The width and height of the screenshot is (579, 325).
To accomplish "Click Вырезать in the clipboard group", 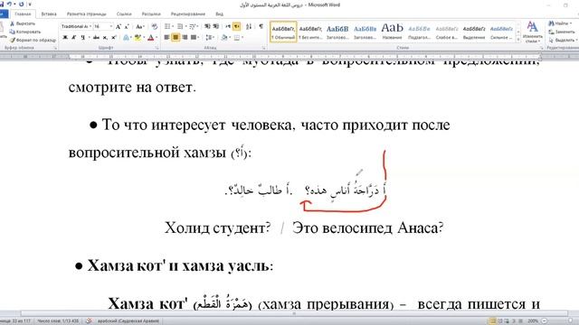I will [23, 23].
